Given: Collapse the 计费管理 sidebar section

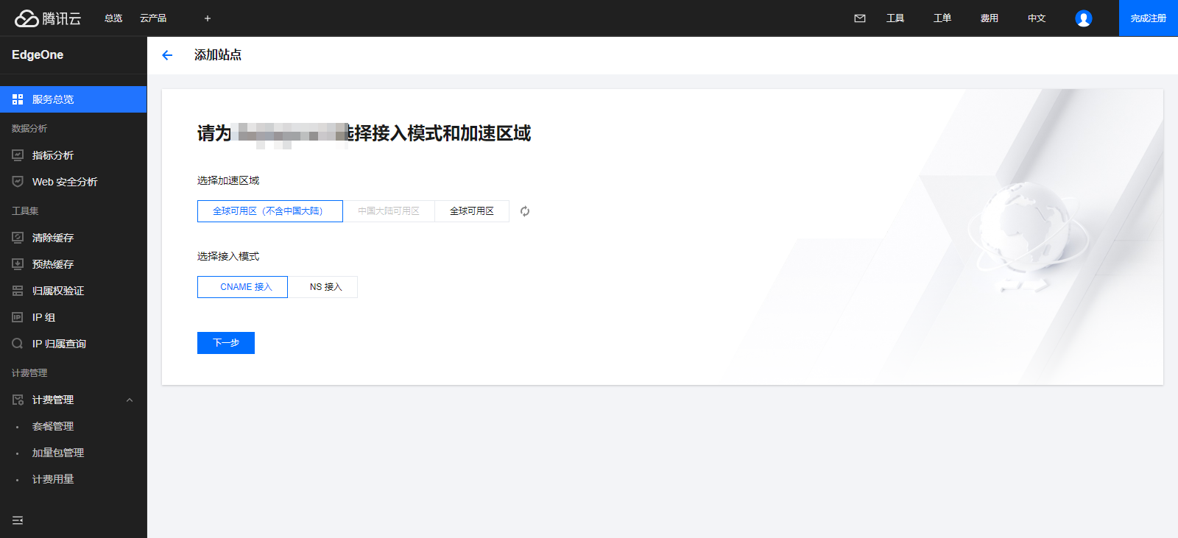Looking at the screenshot, I should tap(130, 400).
